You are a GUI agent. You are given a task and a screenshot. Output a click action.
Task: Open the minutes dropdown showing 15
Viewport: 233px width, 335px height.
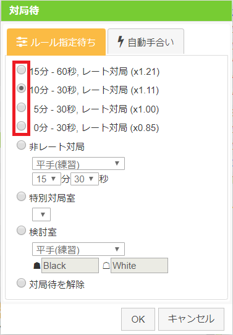tap(46, 179)
